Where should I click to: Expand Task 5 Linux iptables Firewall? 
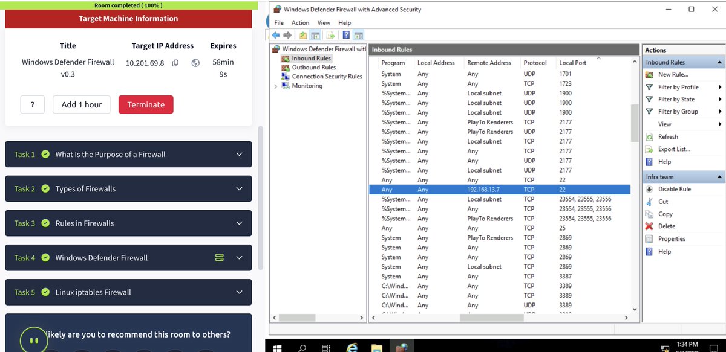pos(128,292)
